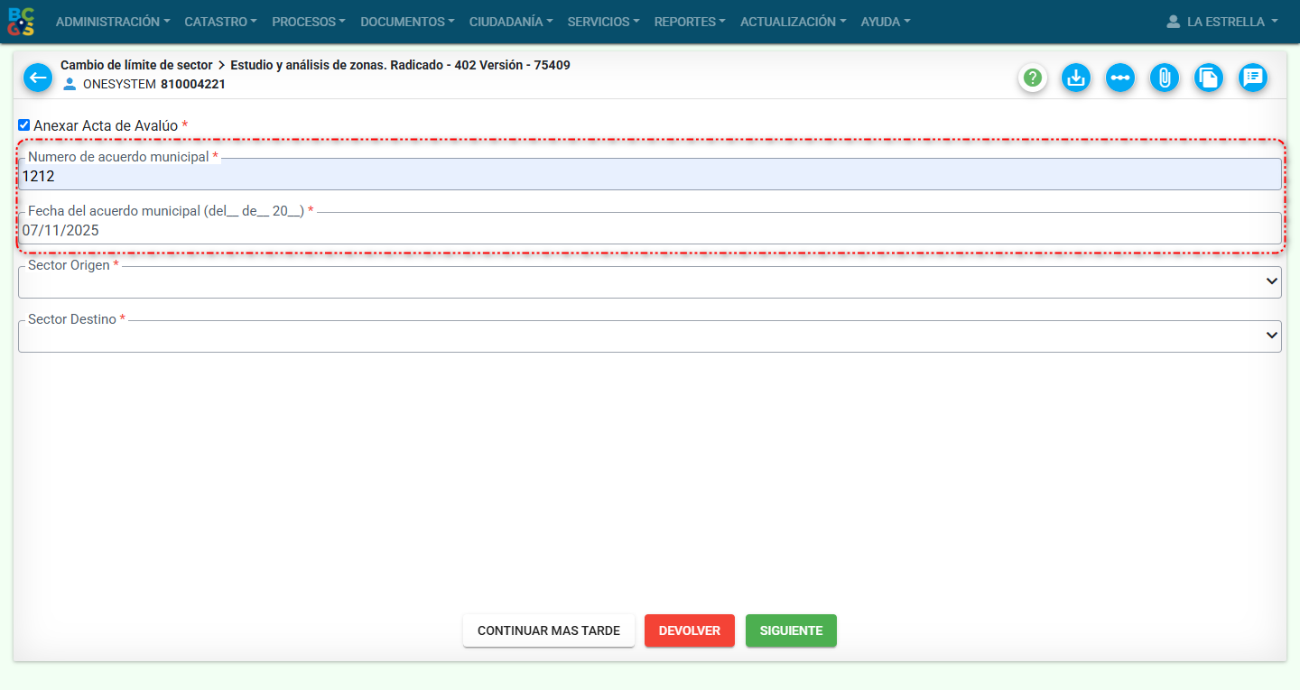
Task: Open the comments speech bubble icon
Action: point(1253,78)
